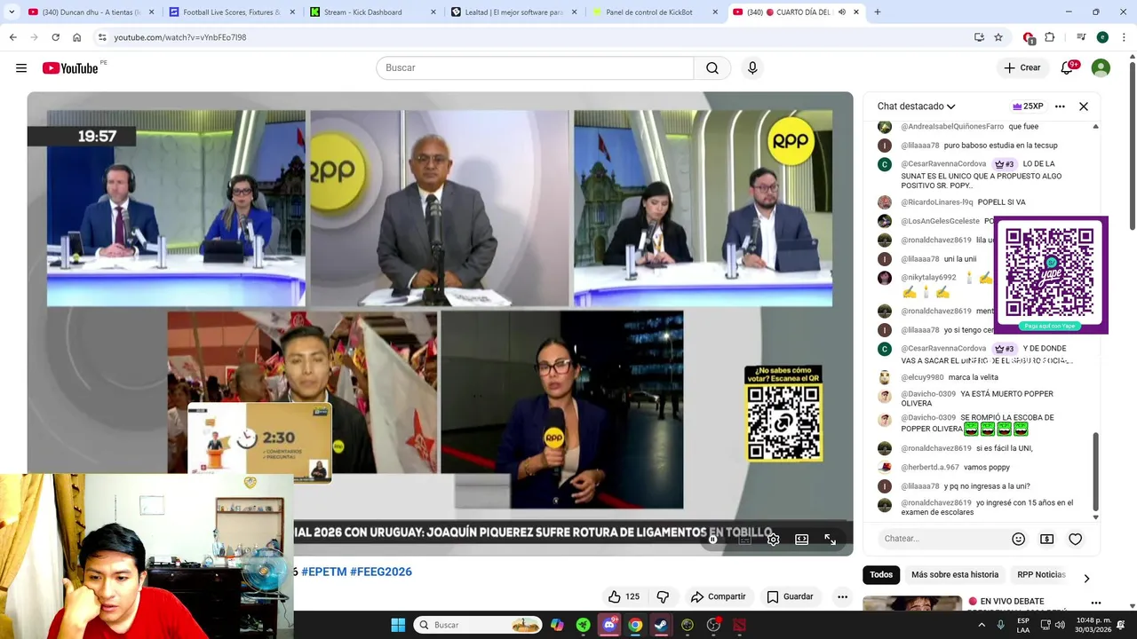
Task: Open the YouTube account avatar menu
Action: (1101, 68)
